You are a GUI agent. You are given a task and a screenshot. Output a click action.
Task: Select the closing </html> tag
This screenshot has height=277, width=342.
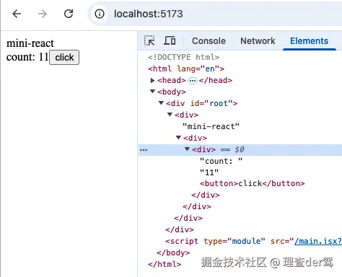click(165, 264)
